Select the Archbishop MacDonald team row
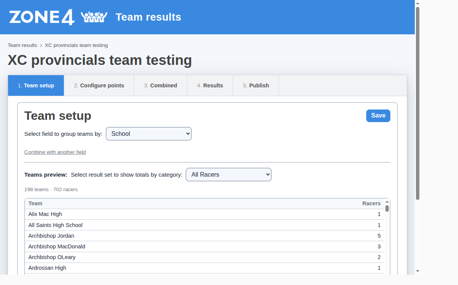The image size is (458, 285). click(x=205, y=246)
